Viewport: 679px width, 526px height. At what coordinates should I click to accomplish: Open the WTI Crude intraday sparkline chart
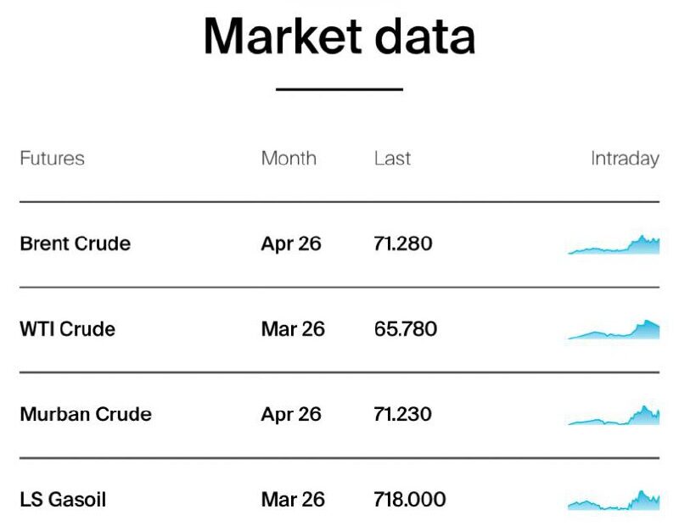(x=614, y=329)
